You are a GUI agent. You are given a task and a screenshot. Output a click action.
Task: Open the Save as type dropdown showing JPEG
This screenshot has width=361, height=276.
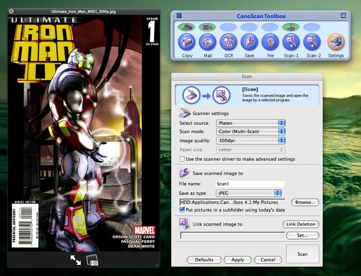pos(249,193)
